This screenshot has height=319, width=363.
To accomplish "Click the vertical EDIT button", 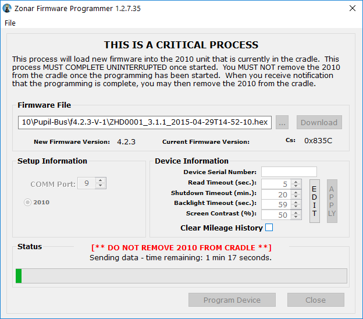I will (315, 201).
